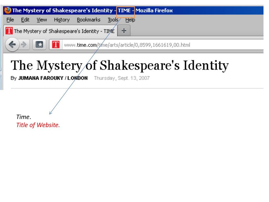Open the Tools menu
The width and height of the screenshot is (269, 202).
pos(113,20)
